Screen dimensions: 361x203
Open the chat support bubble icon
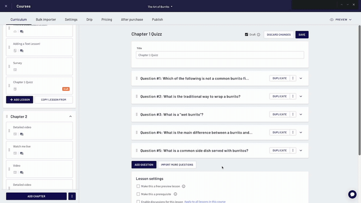[352, 194]
